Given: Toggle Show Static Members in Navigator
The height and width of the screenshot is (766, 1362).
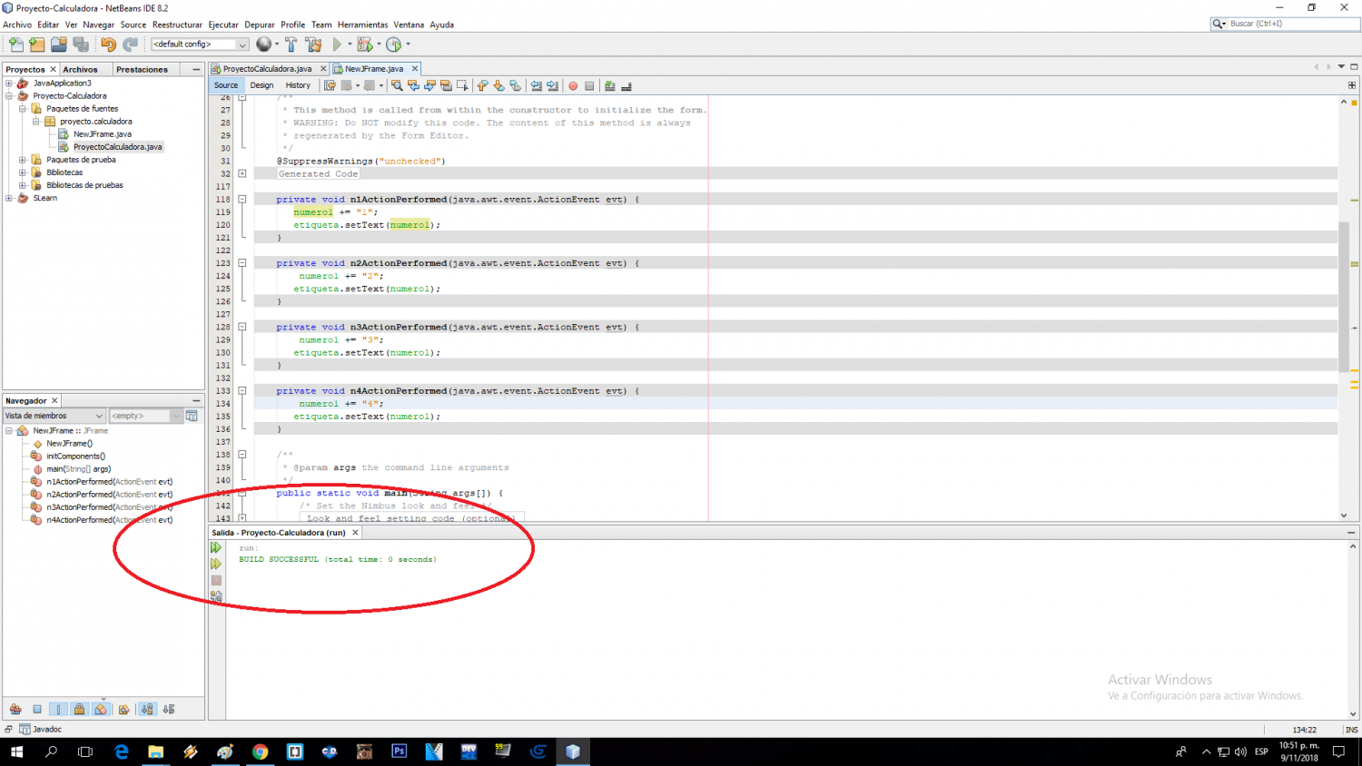Looking at the screenshot, I should click(x=58, y=709).
